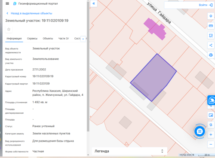This screenshot has height=158, width=215.
Task: Click the Кадастровый номер value 19:11:020109:19
Action: 43,76
